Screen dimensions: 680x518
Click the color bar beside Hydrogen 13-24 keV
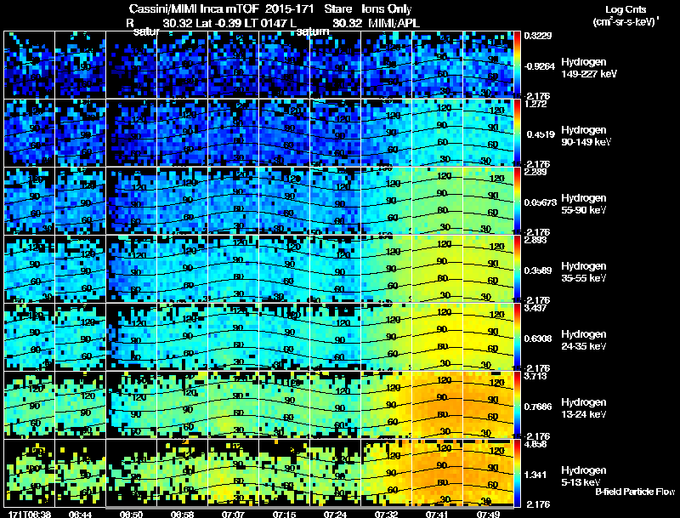[x=517, y=405]
